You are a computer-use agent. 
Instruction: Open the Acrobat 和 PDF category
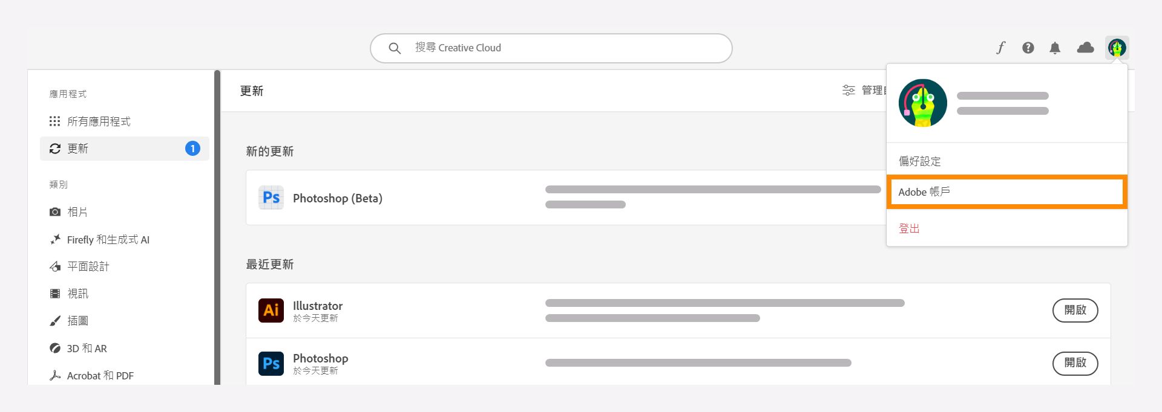(x=100, y=375)
